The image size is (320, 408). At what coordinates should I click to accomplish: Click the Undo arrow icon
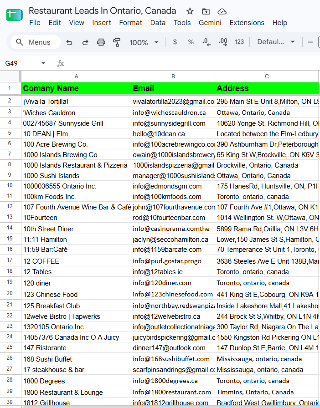tap(69, 42)
